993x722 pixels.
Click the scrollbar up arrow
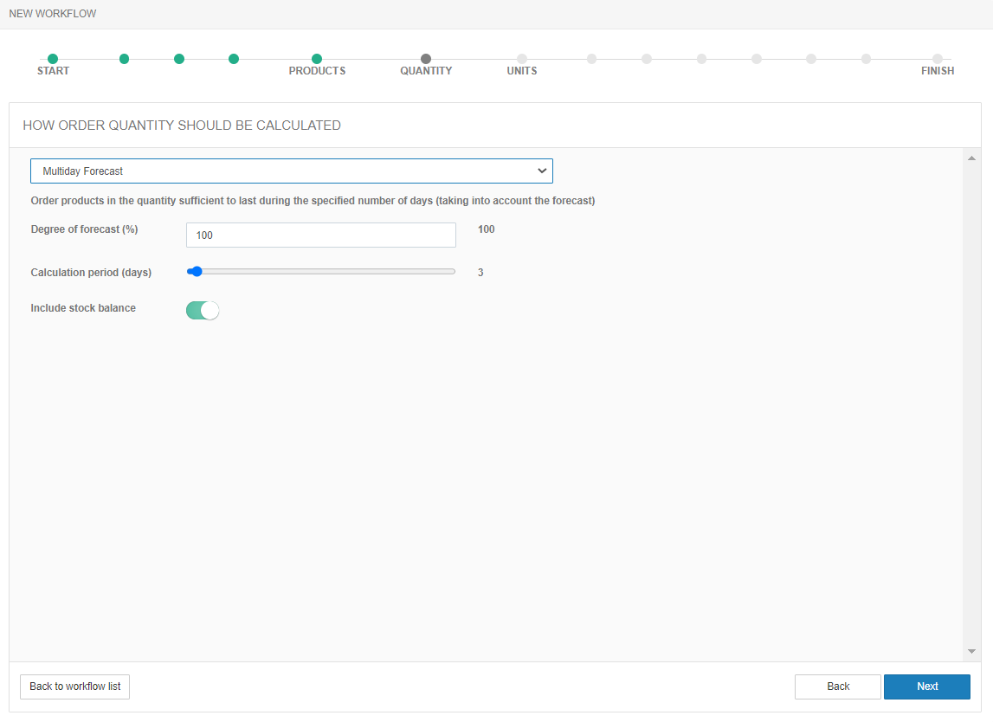pyautogui.click(x=971, y=158)
